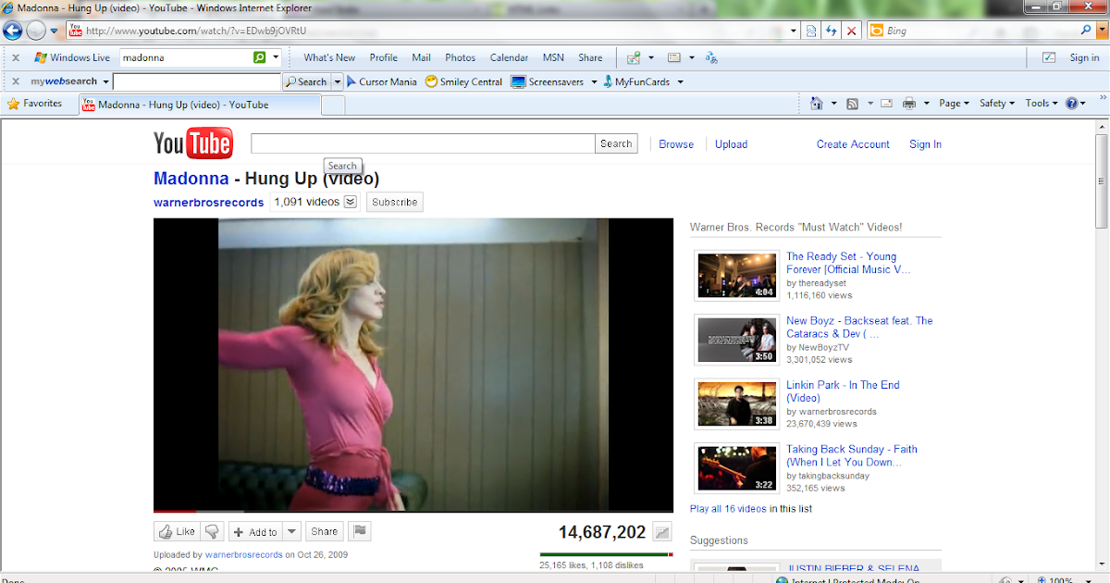Open the Favorites star button
Viewport: 1110px width, 583px height.
pos(34,104)
